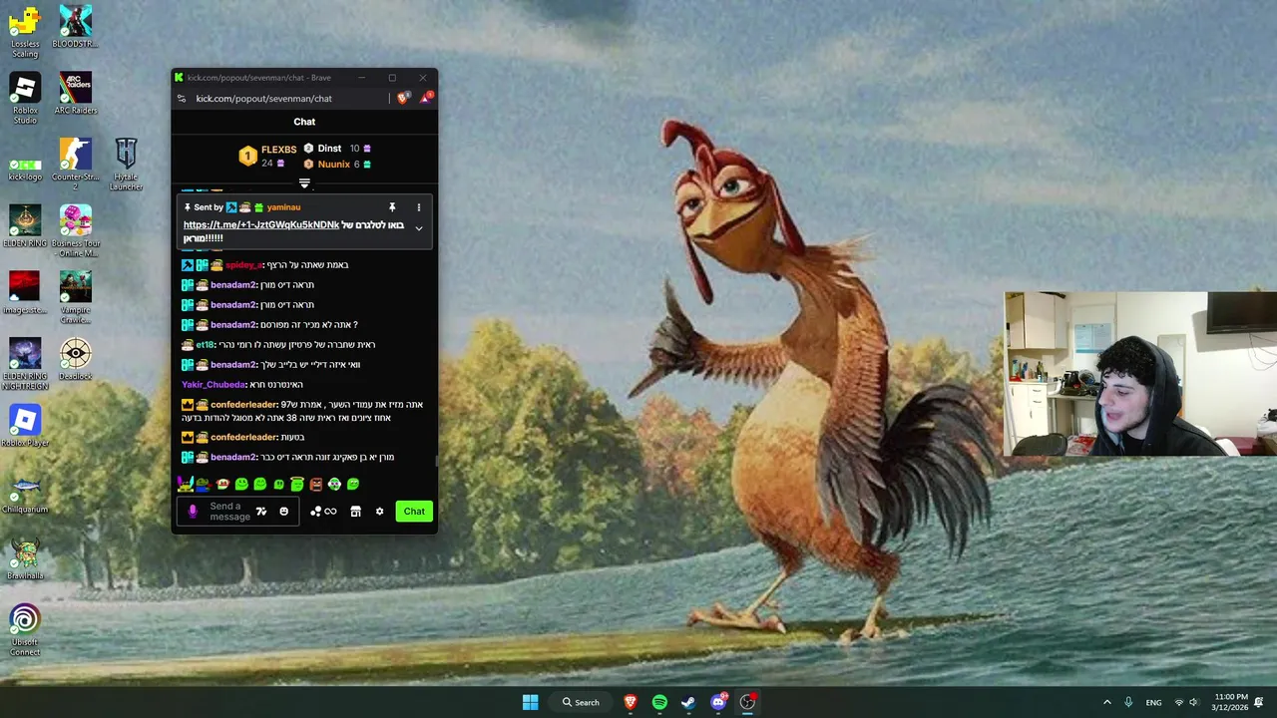The width and height of the screenshot is (1277, 718).
Task: Insert the halo green blob quick emote
Action: pyautogui.click(x=297, y=484)
